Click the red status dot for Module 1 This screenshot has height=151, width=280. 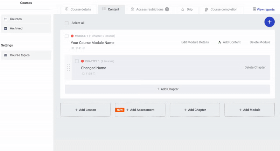tap(72, 36)
